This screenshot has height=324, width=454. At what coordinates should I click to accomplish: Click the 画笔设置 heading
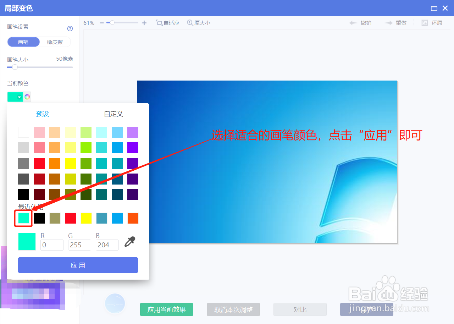[x=18, y=27]
